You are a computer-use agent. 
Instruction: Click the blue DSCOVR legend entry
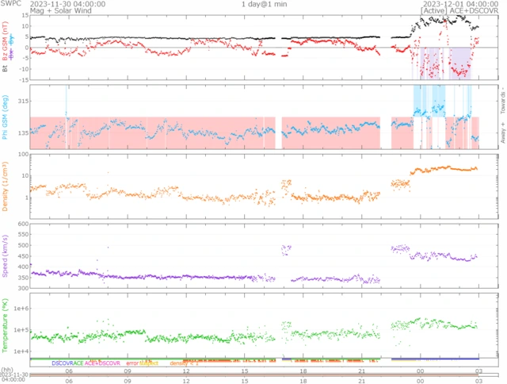pos(63,363)
